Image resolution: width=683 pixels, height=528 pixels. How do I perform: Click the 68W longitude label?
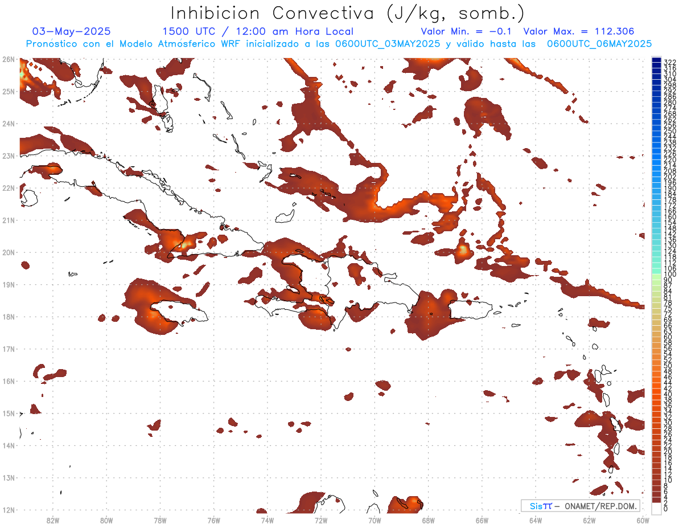(429, 520)
